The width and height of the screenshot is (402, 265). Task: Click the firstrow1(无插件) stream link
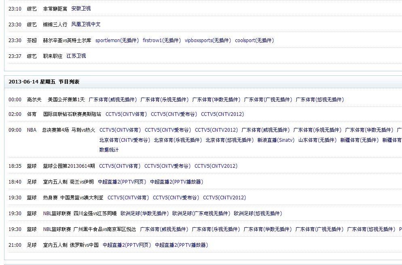[x=162, y=40]
